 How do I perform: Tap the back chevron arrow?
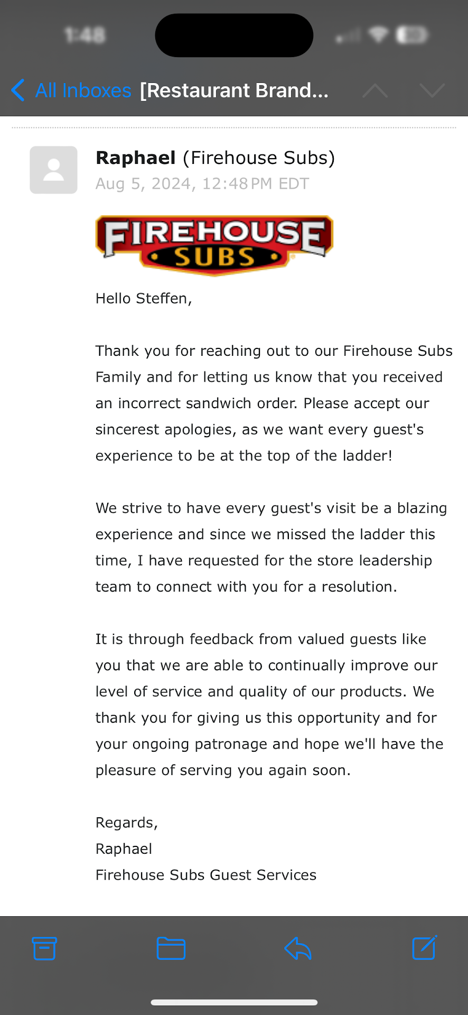coord(18,90)
